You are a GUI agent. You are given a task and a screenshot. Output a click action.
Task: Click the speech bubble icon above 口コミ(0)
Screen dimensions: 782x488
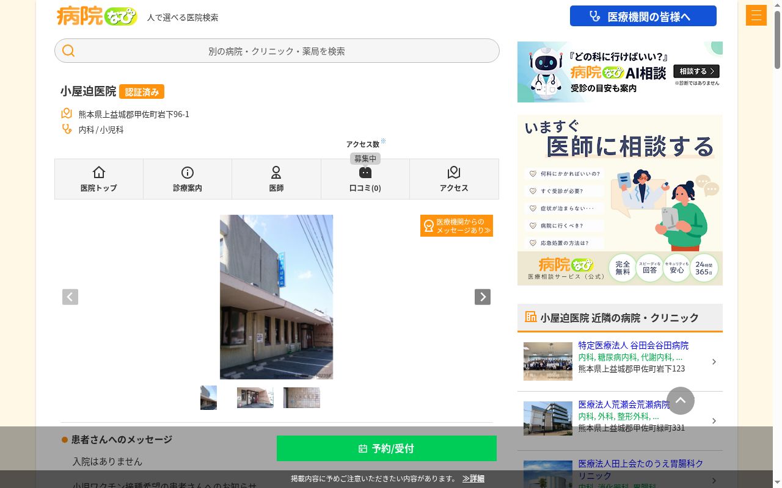click(365, 173)
